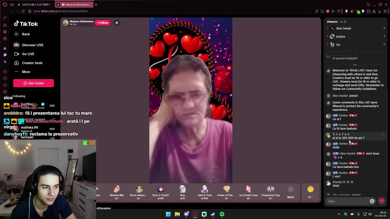Open malinka.98 in Following list
390x219 pixels.
(34, 129)
